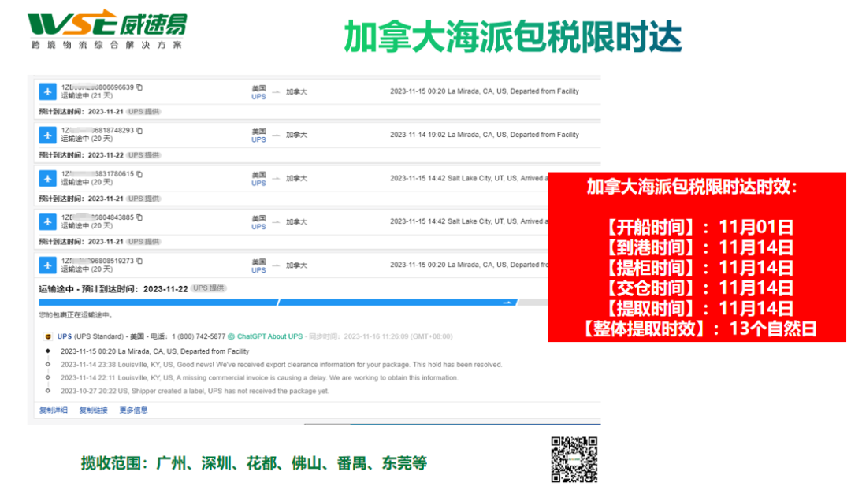Click the blue shipment progress bar
Viewport: 851px width, 490px height.
pyautogui.click(x=268, y=303)
